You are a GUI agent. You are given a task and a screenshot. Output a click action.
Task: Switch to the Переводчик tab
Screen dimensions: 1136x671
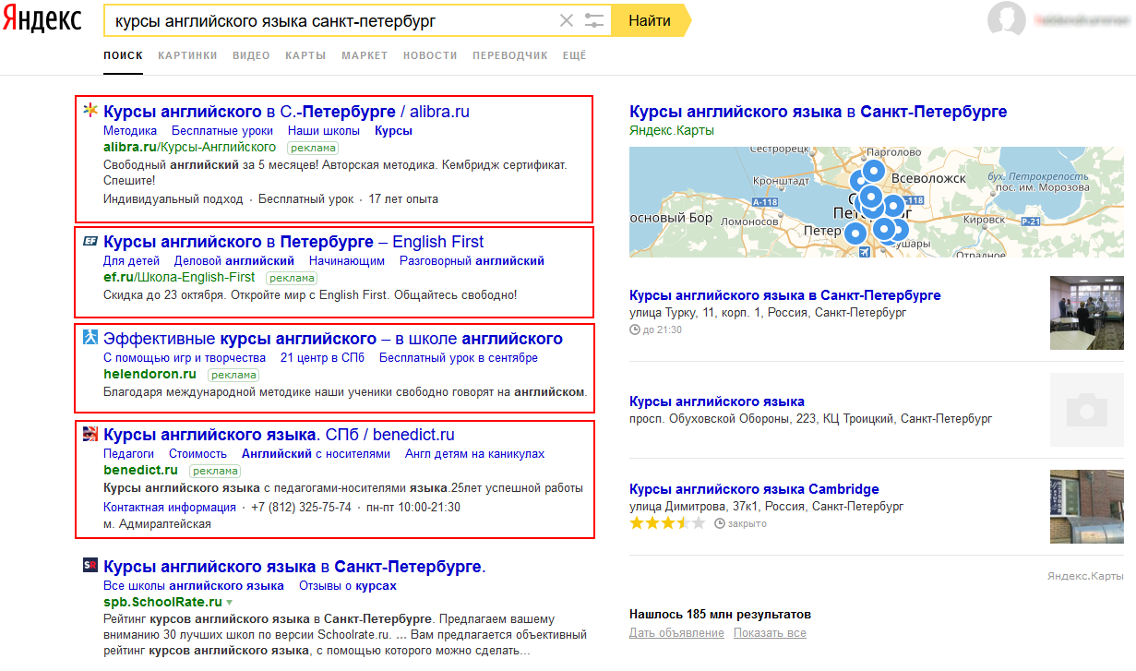click(510, 55)
